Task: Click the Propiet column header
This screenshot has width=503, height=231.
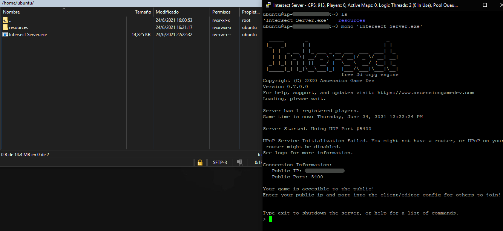Action: 250,12
